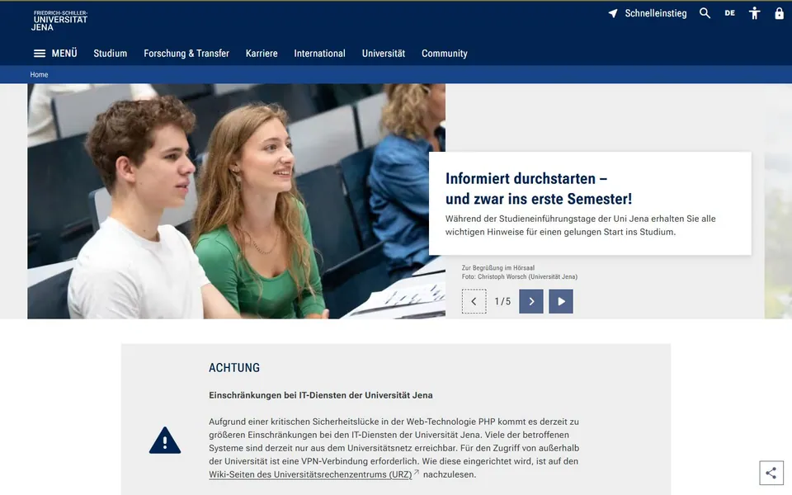Switch language via the DE selector

click(x=730, y=14)
